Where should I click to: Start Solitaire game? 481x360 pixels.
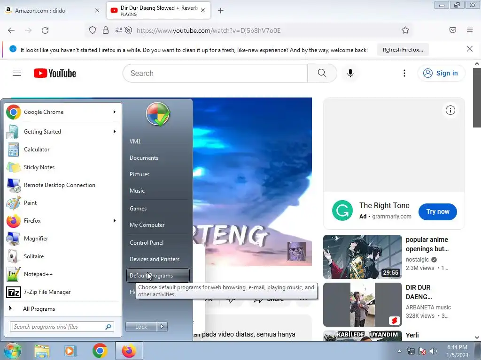(x=63, y=256)
